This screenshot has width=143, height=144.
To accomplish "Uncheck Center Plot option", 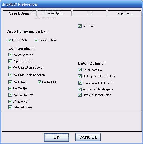I will click(x=40, y=82).
